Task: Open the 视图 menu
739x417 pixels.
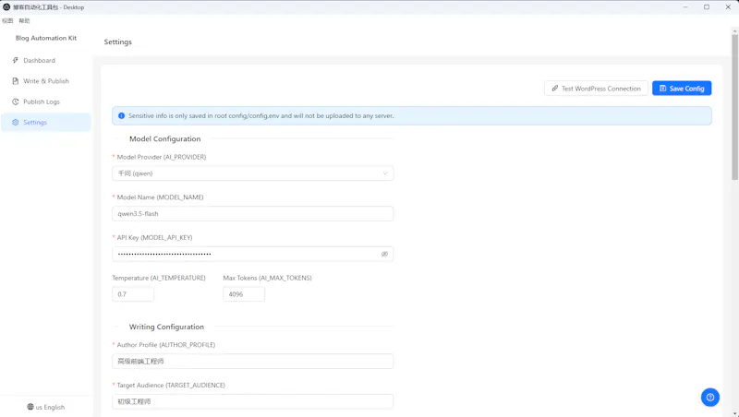Action: (7, 20)
